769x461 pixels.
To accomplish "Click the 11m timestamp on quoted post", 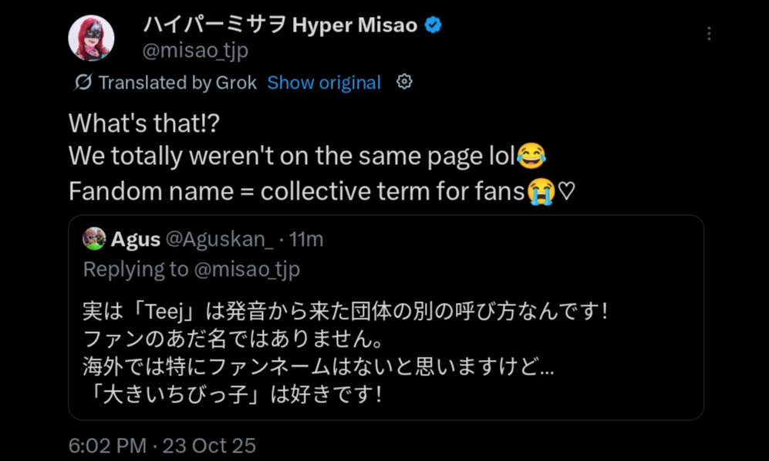I will pyautogui.click(x=306, y=240).
